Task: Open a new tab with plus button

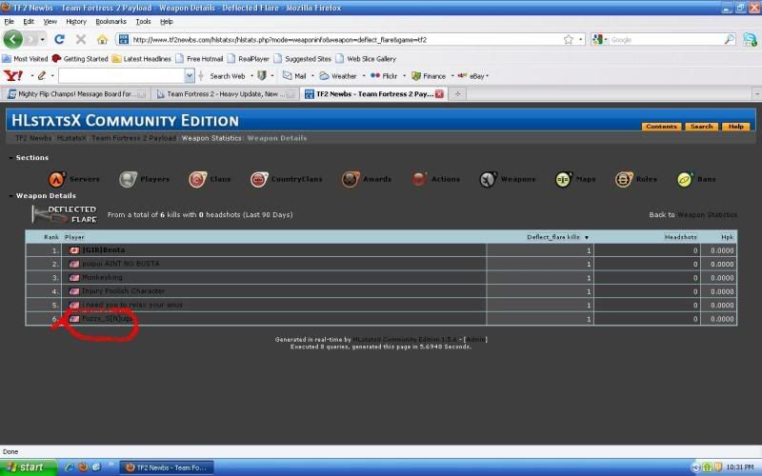Action: tap(457, 93)
